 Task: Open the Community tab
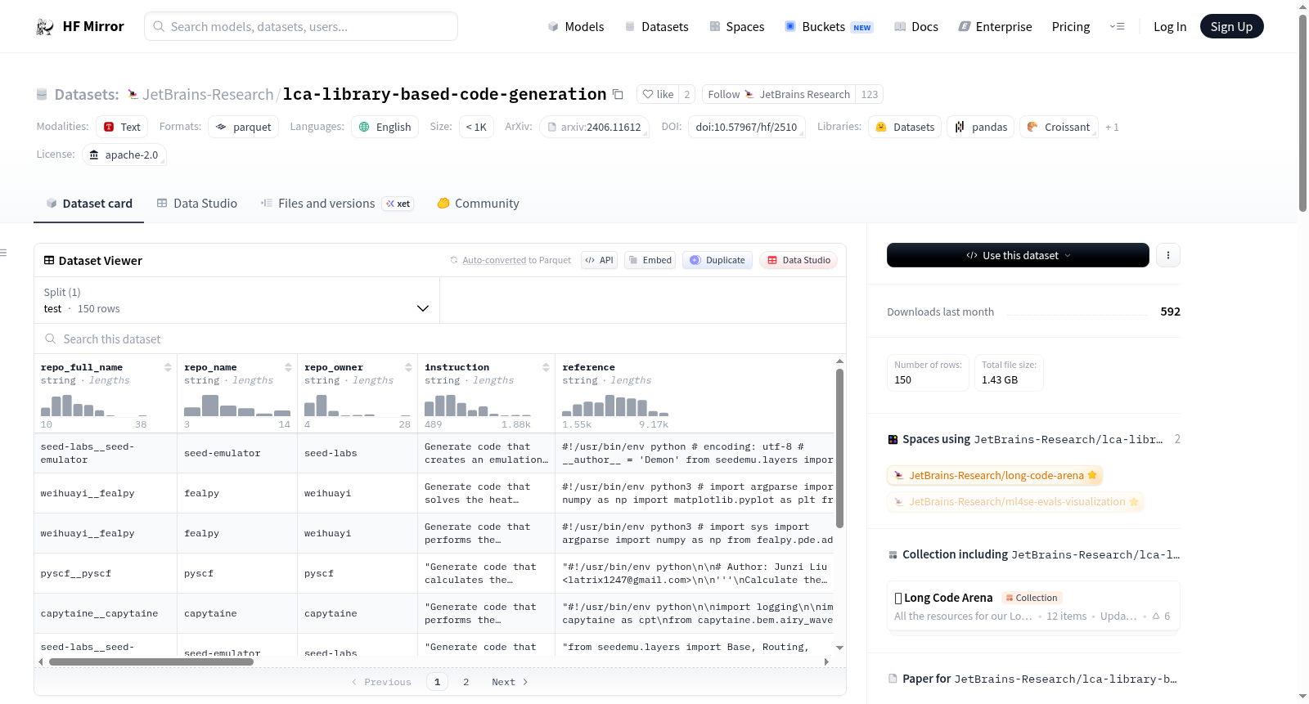pyautogui.click(x=478, y=204)
